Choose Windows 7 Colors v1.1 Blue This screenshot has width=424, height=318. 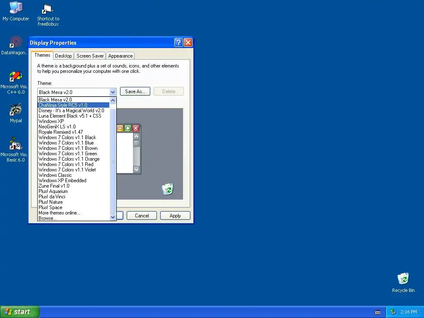click(74, 143)
